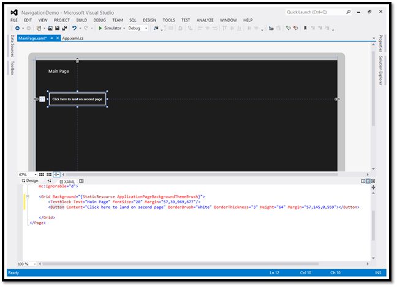397x287 pixels.
Task: Click the Start debugging play icon
Action: (100, 28)
